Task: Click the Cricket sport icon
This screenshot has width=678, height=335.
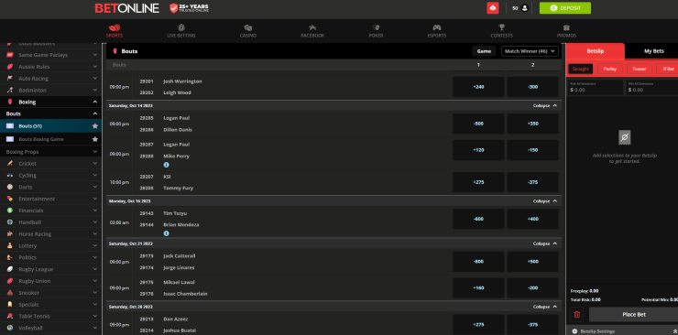Action: (x=9, y=164)
